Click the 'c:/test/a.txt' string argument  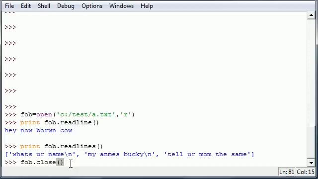[86, 115]
